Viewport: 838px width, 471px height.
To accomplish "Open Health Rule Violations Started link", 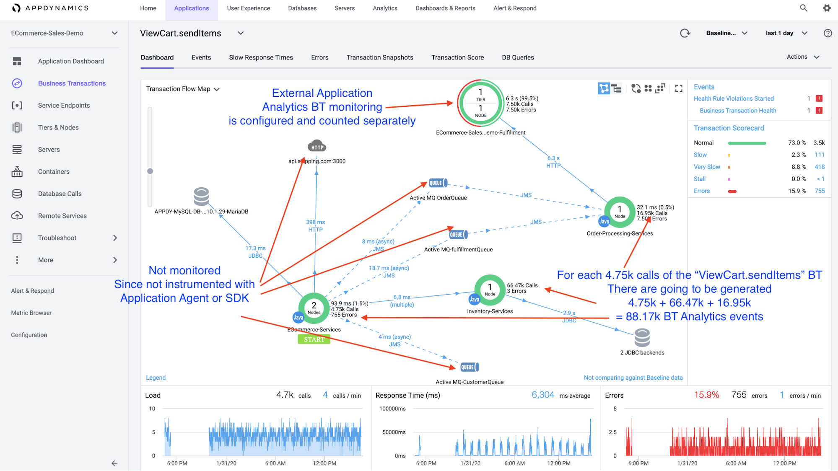I will point(734,98).
